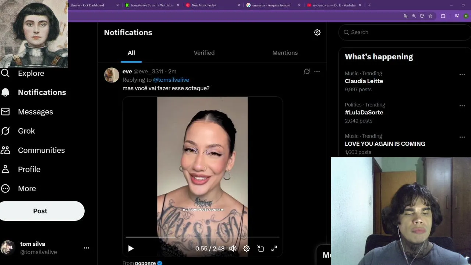Open options for Claudia Leitte trend
This screenshot has height=265, width=471.
point(462,74)
